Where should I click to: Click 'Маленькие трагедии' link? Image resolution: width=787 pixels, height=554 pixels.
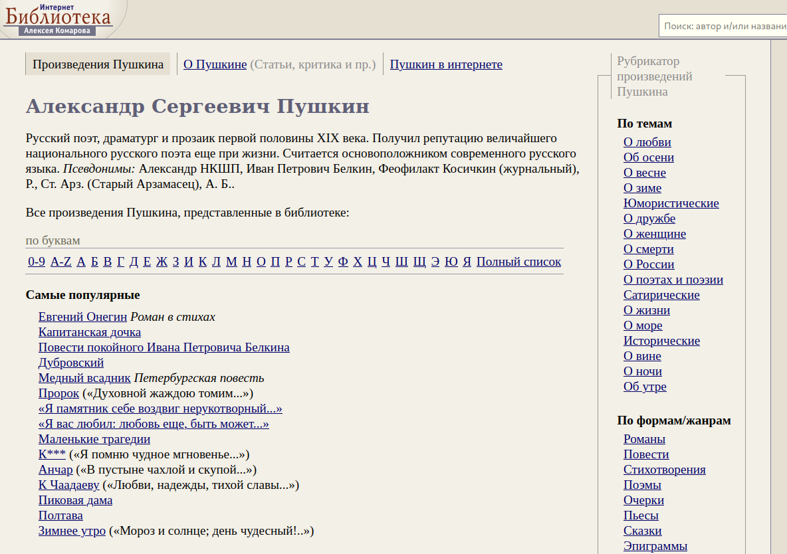(94, 439)
